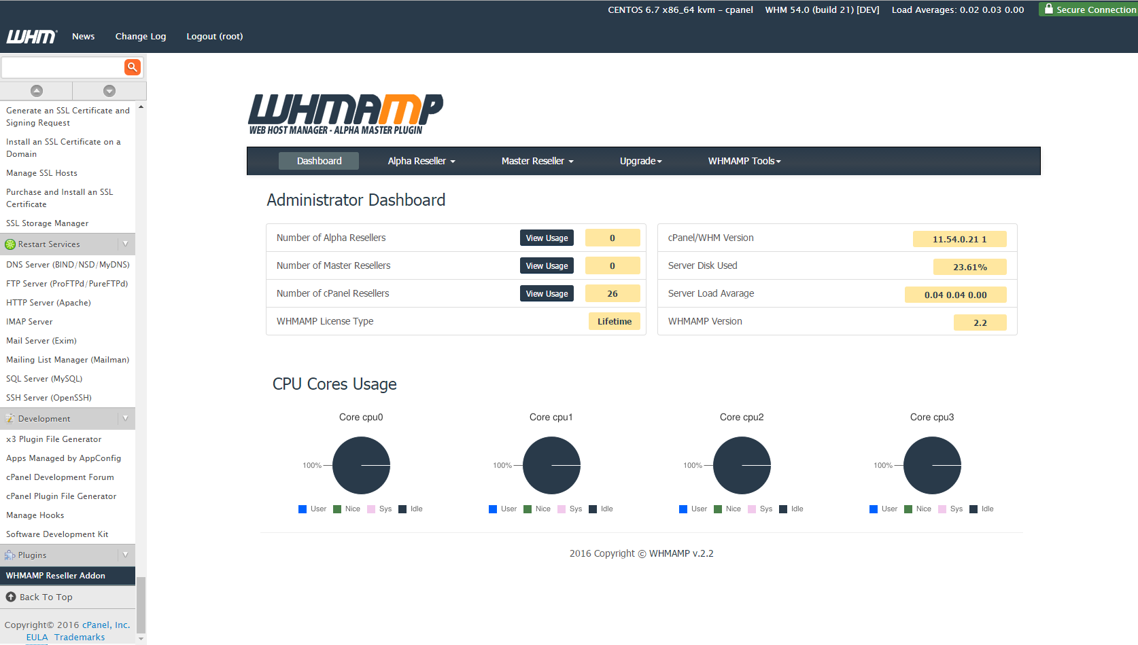The width and height of the screenshot is (1138, 645).
Task: Click the Restart Services green icon
Action: click(10, 244)
